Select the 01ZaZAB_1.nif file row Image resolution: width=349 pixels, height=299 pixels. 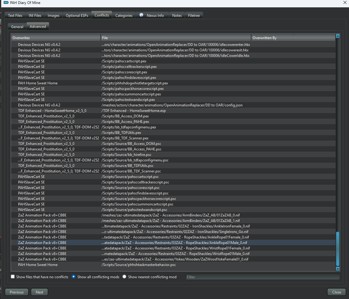[x=173, y=221]
